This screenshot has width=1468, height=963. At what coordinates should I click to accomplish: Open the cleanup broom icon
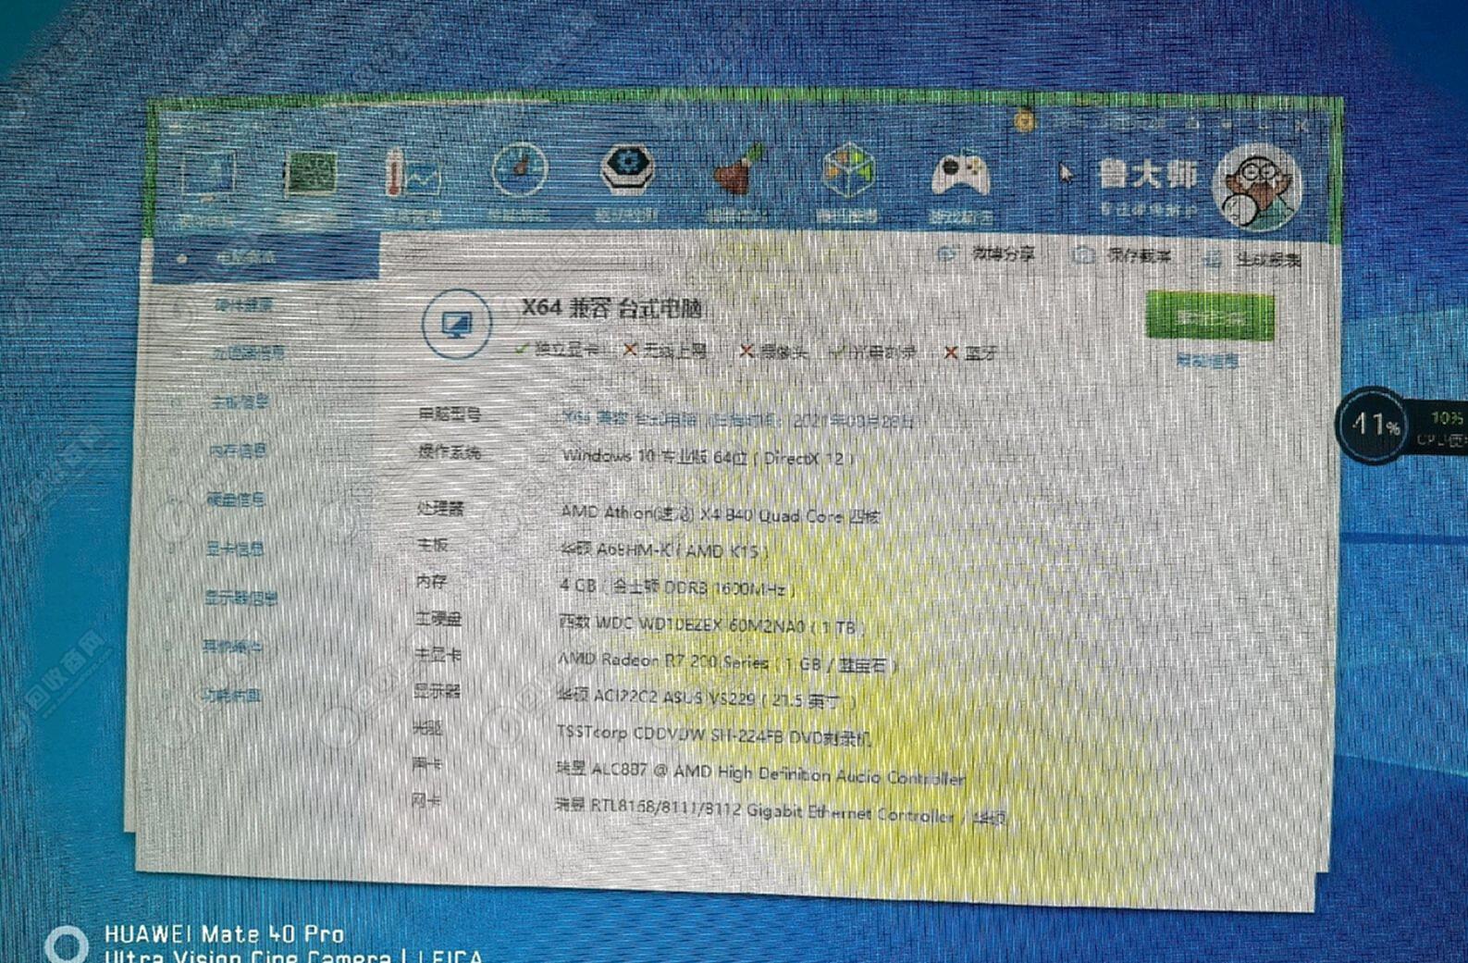tap(738, 170)
